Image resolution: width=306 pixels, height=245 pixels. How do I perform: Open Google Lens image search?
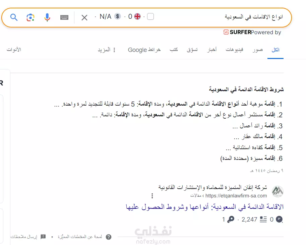30,17
